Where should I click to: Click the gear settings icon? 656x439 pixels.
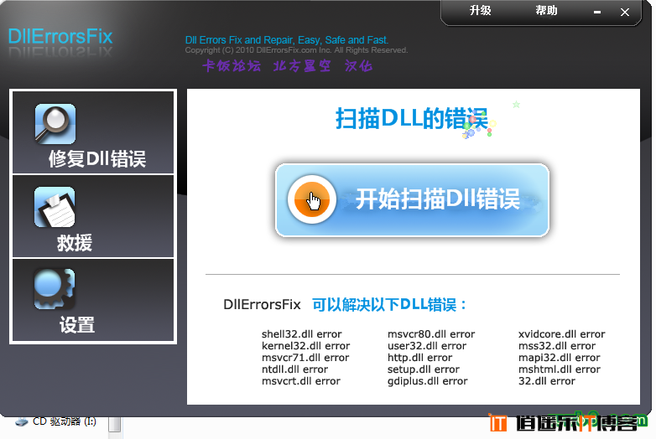click(55, 289)
